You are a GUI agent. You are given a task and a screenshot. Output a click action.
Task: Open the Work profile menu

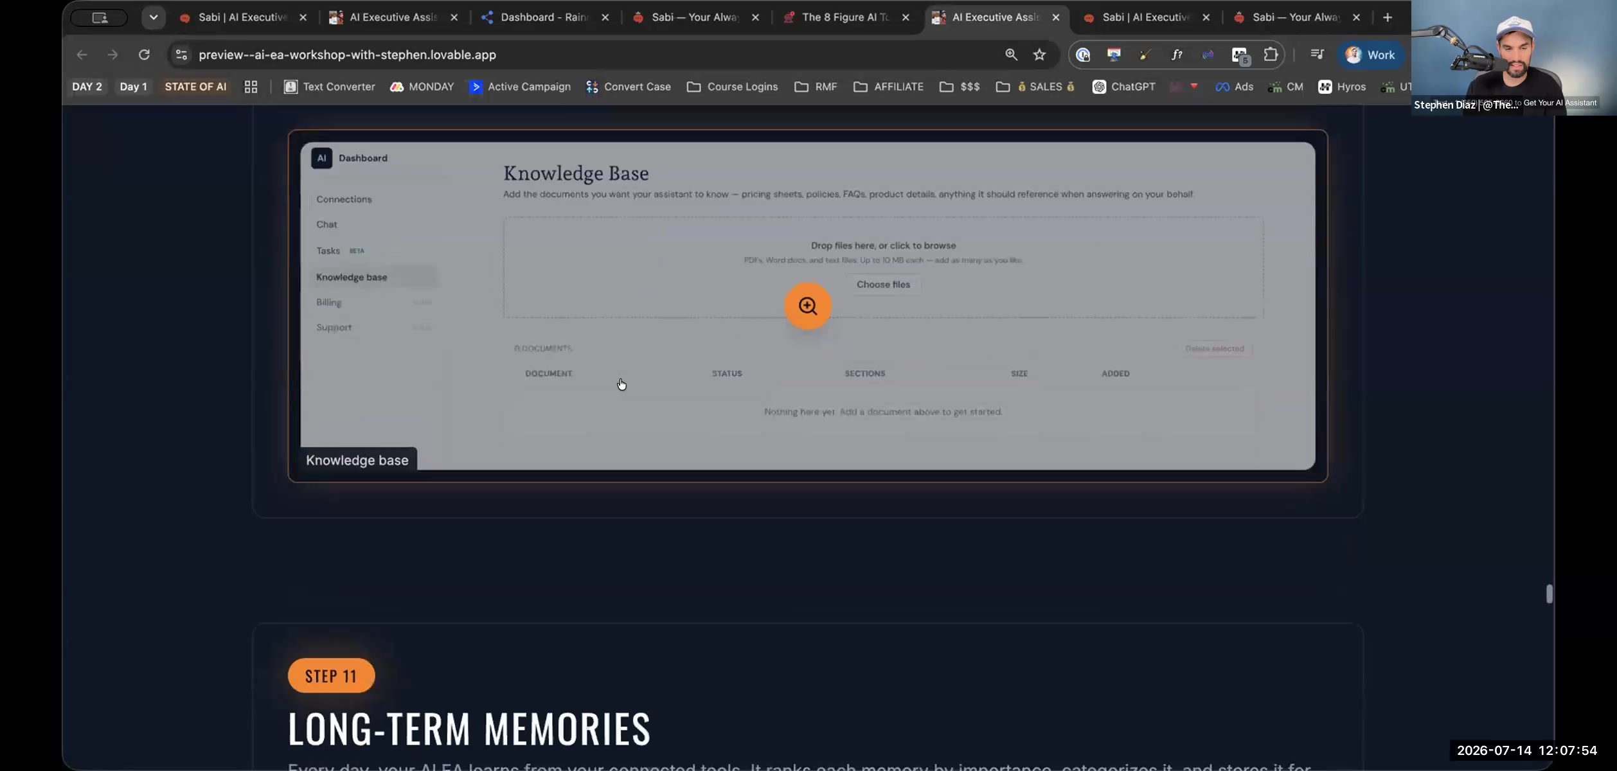point(1370,55)
